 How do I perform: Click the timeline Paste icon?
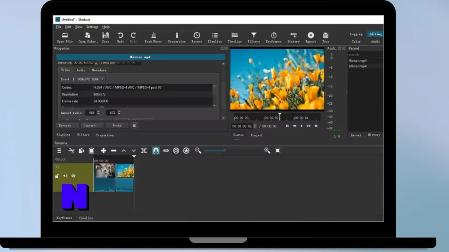coord(92,150)
